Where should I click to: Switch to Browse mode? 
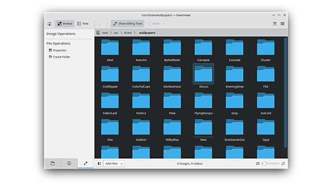click(64, 24)
